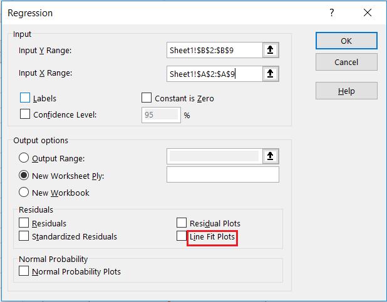Tick the Standardized Residuals checkbox
The width and height of the screenshot is (387, 302).
pos(24,236)
